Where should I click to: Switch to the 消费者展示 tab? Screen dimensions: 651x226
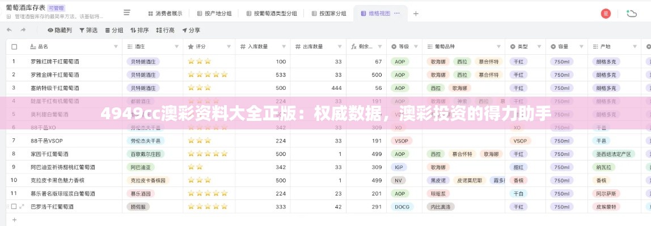click(165, 13)
